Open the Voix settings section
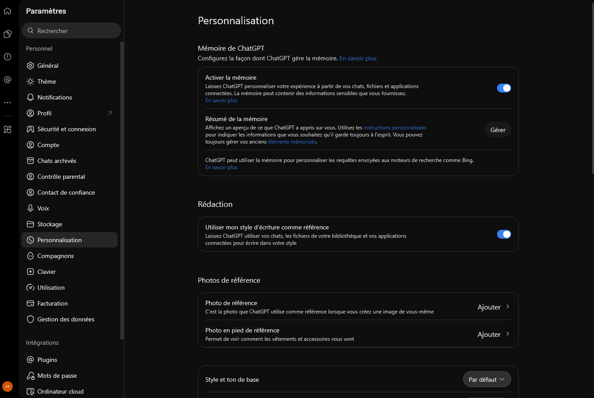The width and height of the screenshot is (594, 398). click(x=70, y=208)
